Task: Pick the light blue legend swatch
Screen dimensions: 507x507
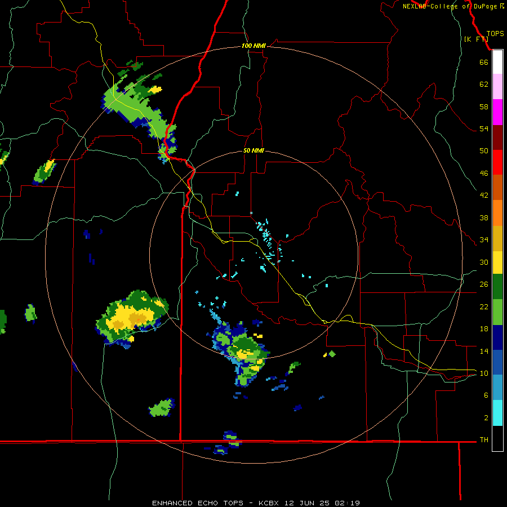Action: coord(497,388)
